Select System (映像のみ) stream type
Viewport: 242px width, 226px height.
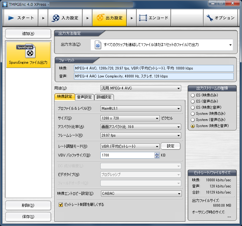[x=193, y=114]
